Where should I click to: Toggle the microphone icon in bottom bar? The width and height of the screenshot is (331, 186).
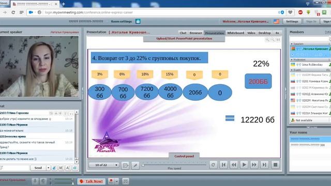[x=35, y=181]
